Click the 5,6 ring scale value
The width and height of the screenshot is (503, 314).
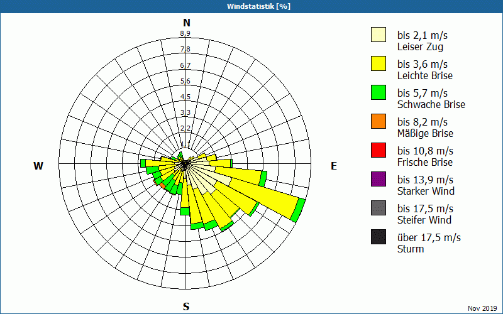coord(185,81)
